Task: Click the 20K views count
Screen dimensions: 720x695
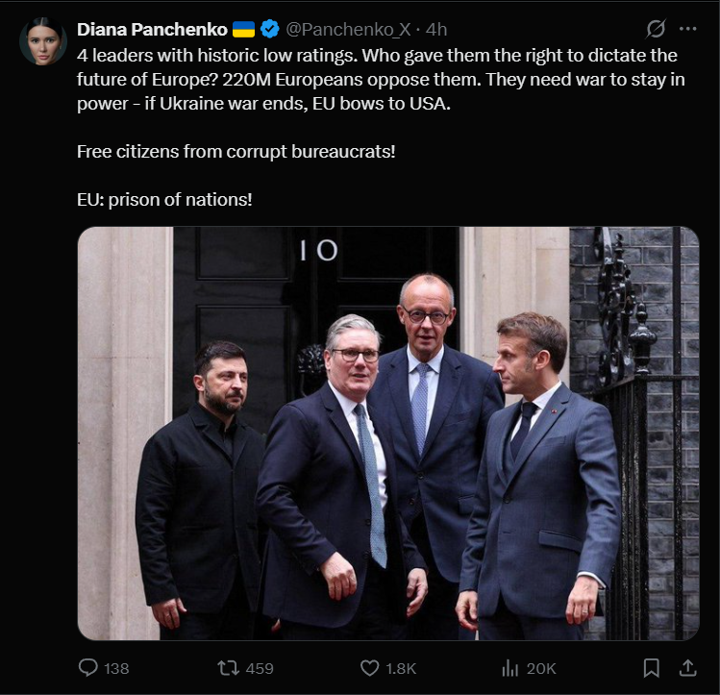Action: click(x=541, y=668)
